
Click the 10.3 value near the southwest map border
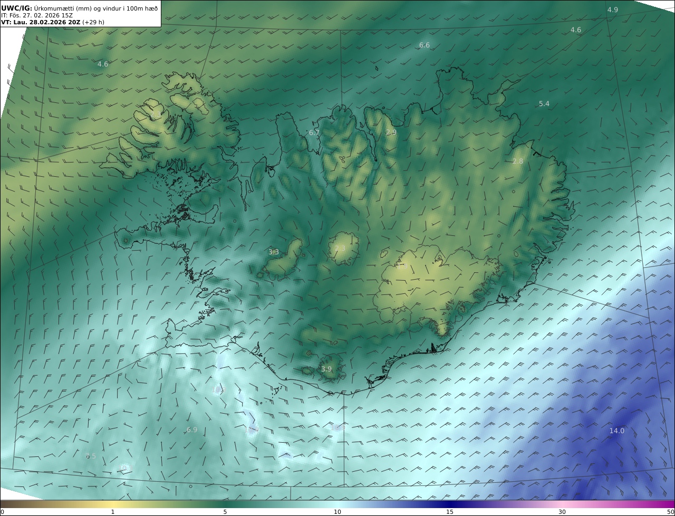tap(126, 468)
